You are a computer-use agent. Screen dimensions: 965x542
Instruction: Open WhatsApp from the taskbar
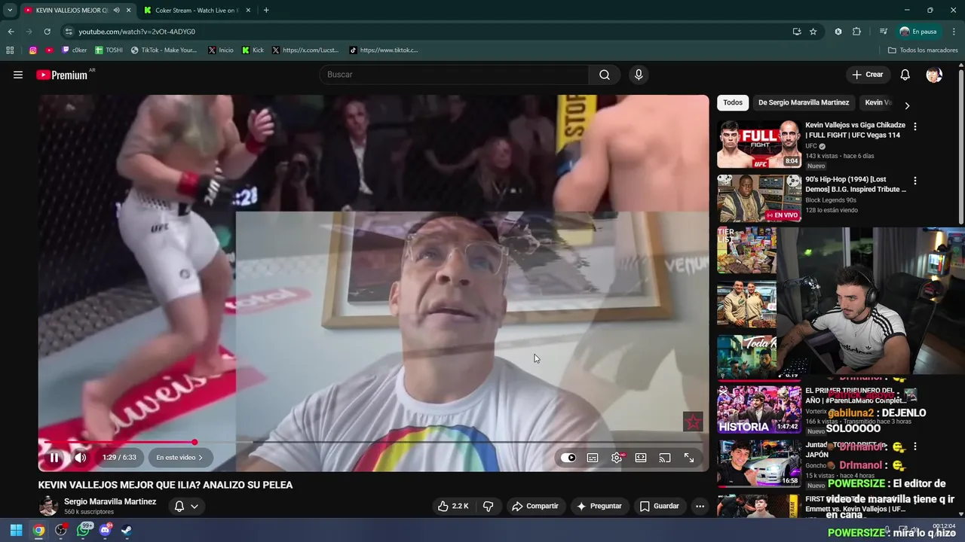point(83,530)
